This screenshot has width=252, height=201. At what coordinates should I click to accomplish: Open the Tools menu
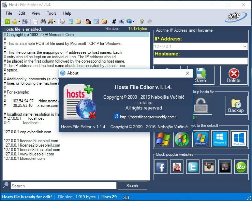51,13
